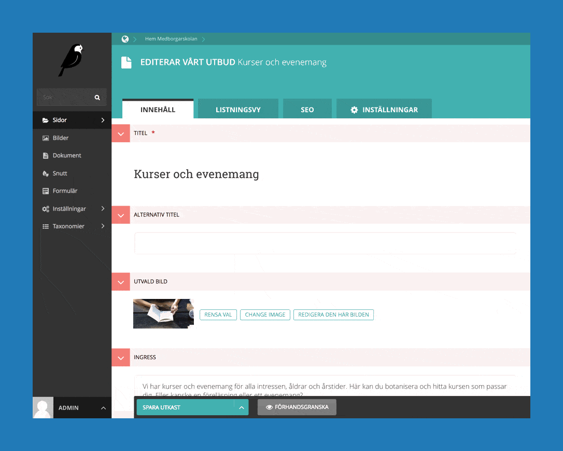This screenshot has height=451, width=563.
Task: Collapse the Ingress section
Action: 121,358
